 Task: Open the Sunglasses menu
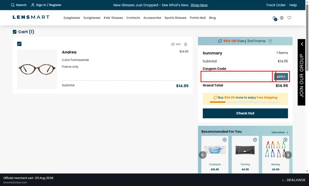[92, 18]
